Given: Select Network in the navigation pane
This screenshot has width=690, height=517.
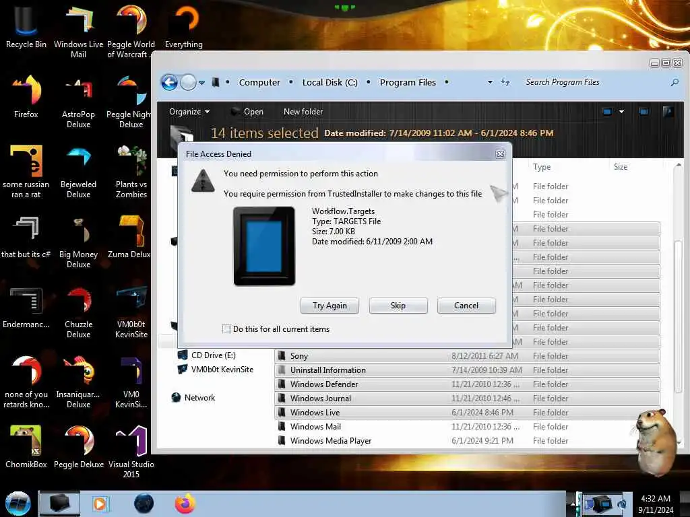Looking at the screenshot, I should tap(193, 397).
